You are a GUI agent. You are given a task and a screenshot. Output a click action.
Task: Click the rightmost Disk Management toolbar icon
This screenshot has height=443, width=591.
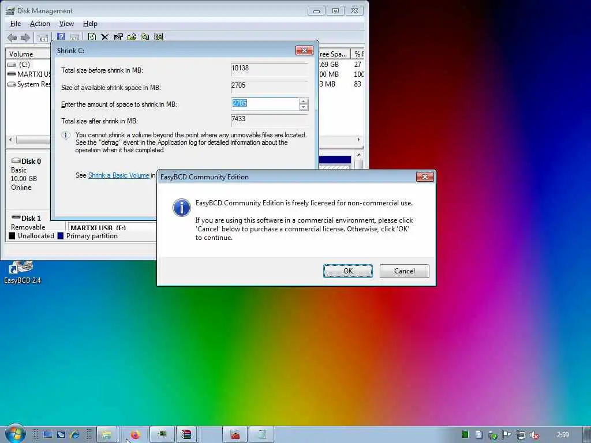click(159, 37)
